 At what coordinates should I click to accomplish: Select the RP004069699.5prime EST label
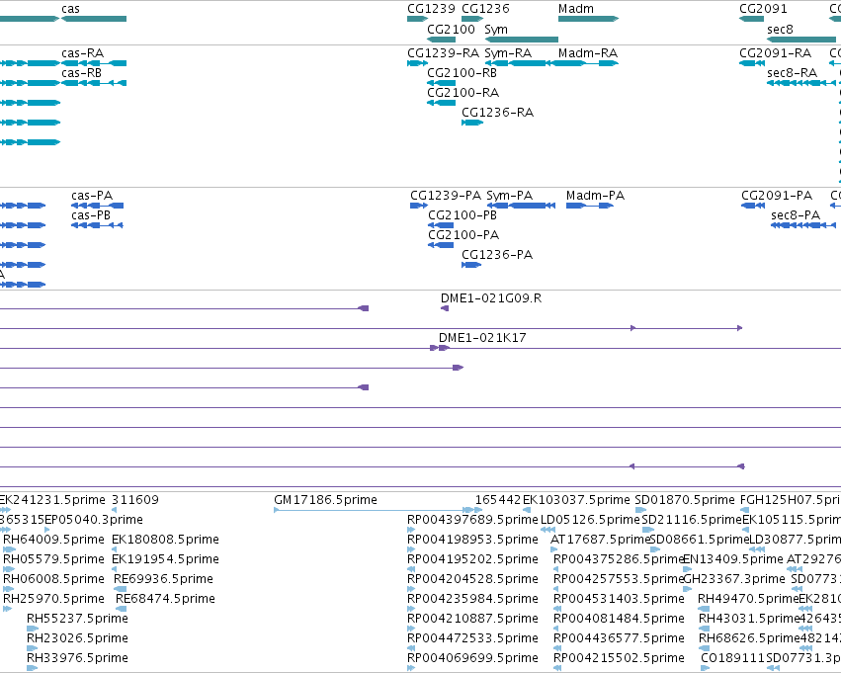(x=472, y=658)
